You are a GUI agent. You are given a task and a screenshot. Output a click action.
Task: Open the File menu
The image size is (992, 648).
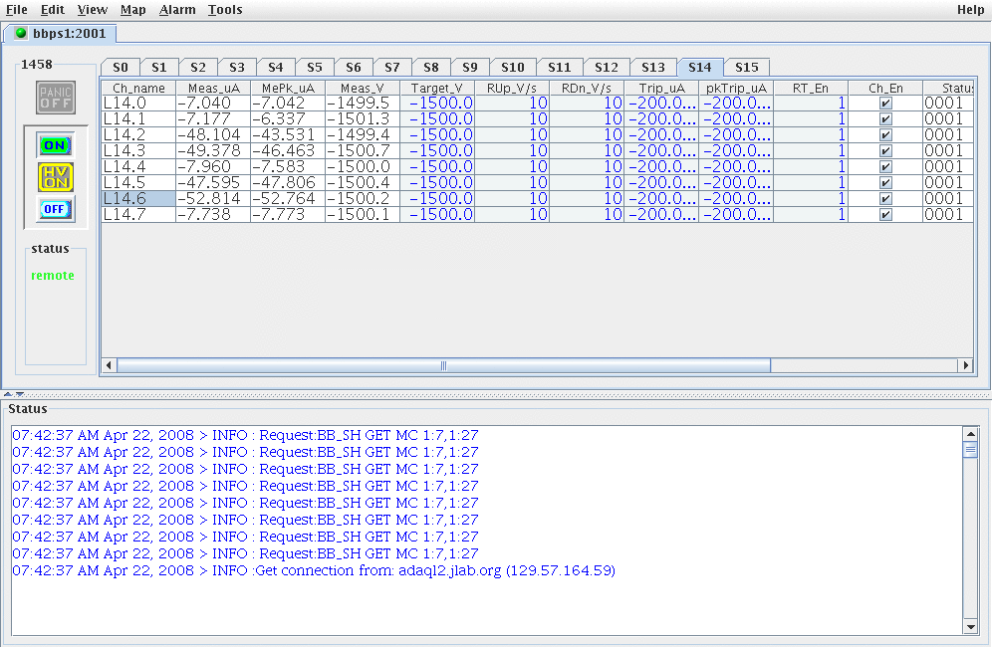tap(17, 10)
